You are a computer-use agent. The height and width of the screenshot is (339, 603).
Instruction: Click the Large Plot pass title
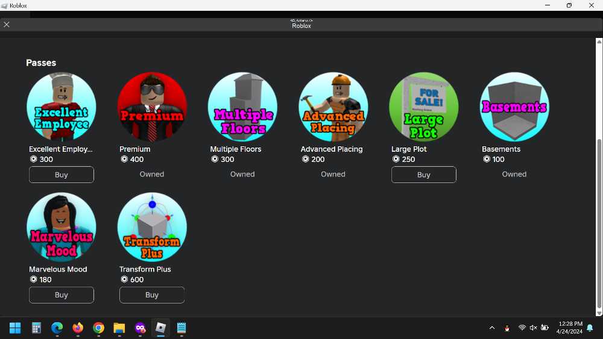coord(409,149)
